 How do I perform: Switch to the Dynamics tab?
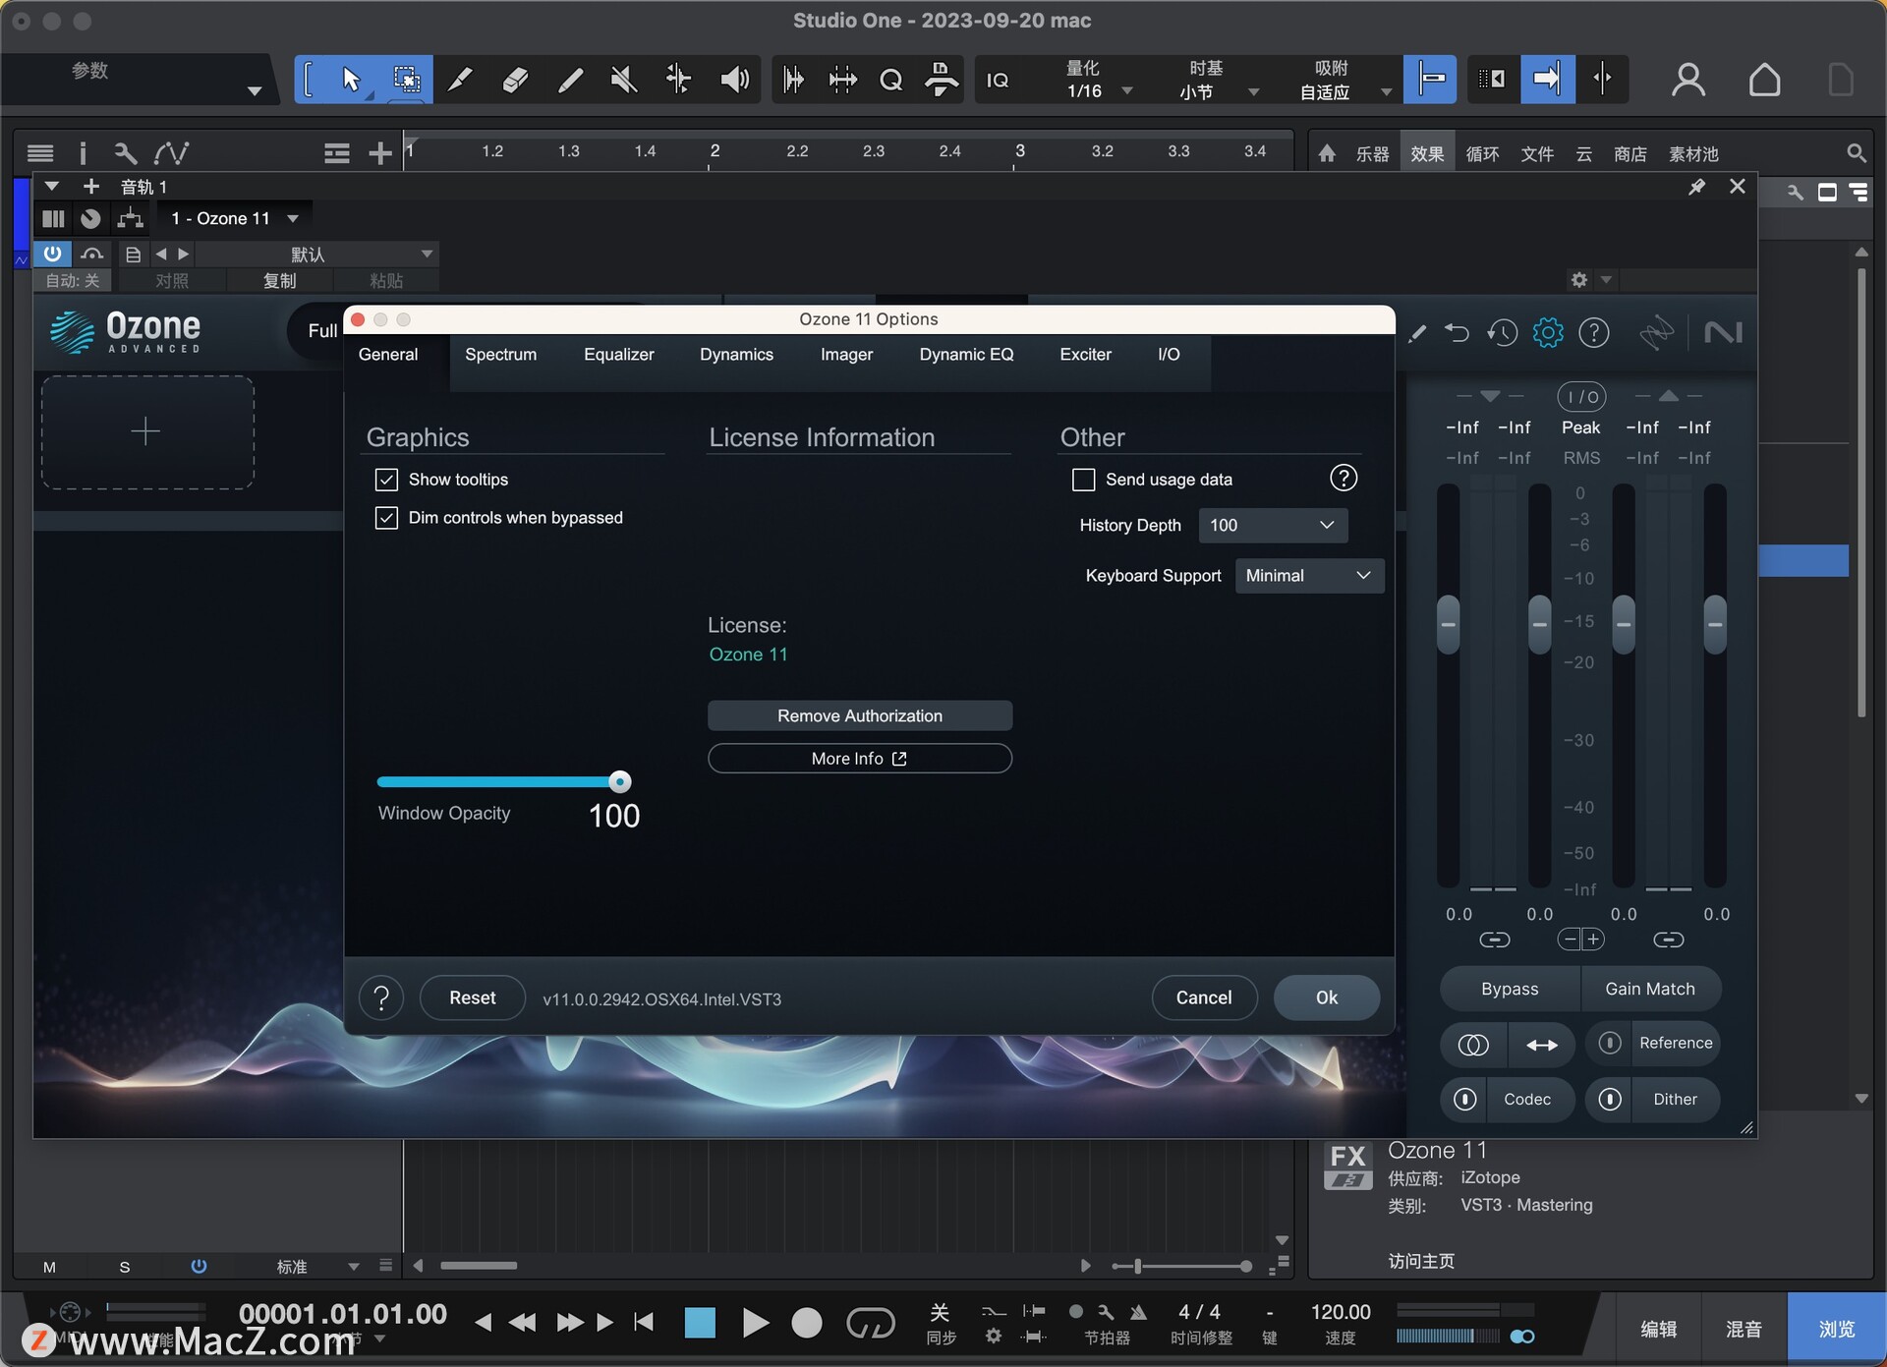pyautogui.click(x=736, y=355)
